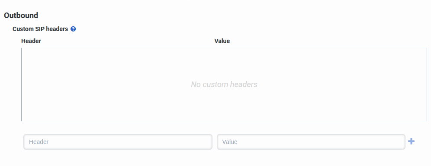The height and width of the screenshot is (166, 431).
Task: Click the question mark next to SIP headers
Action: click(73, 29)
